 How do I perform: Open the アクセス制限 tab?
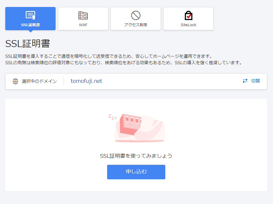136,19
